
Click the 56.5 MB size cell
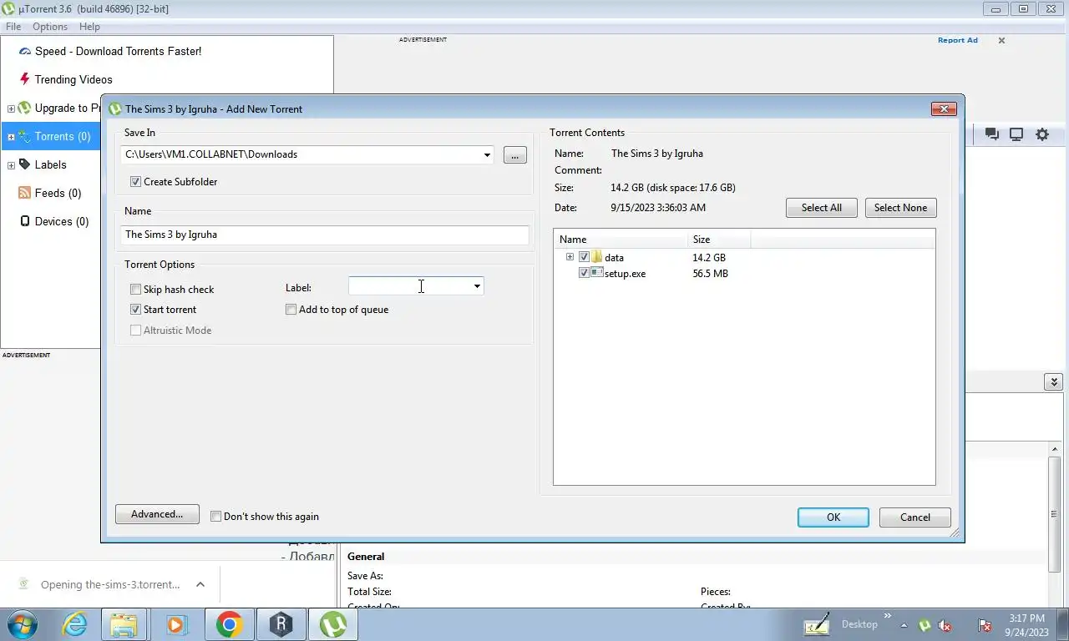coord(711,274)
